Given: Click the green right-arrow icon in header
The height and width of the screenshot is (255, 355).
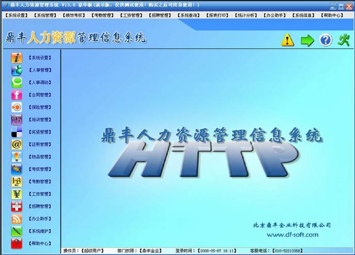Looking at the screenshot, I should tap(307, 41).
